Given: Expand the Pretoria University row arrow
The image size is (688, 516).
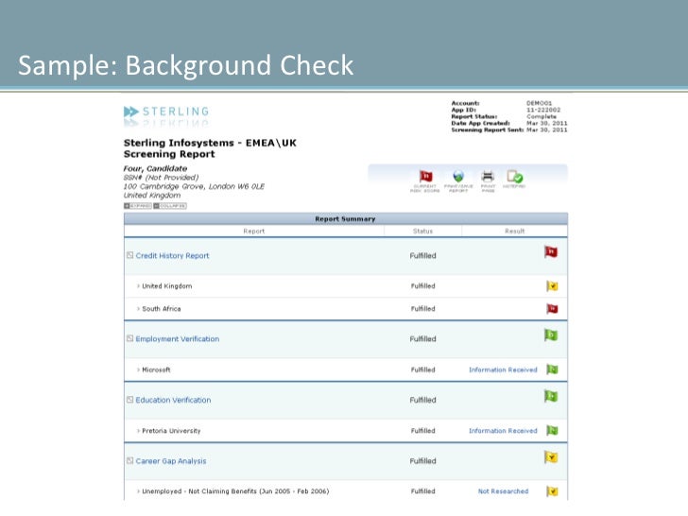Looking at the screenshot, I should (138, 431).
